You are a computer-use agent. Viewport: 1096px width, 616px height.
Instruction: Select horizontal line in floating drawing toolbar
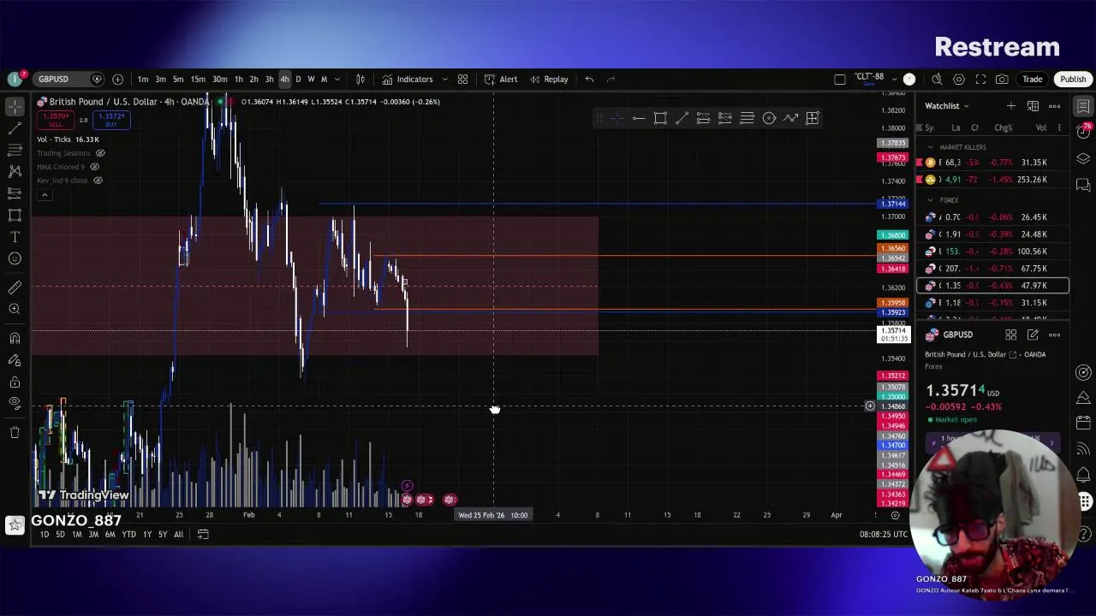tap(638, 118)
